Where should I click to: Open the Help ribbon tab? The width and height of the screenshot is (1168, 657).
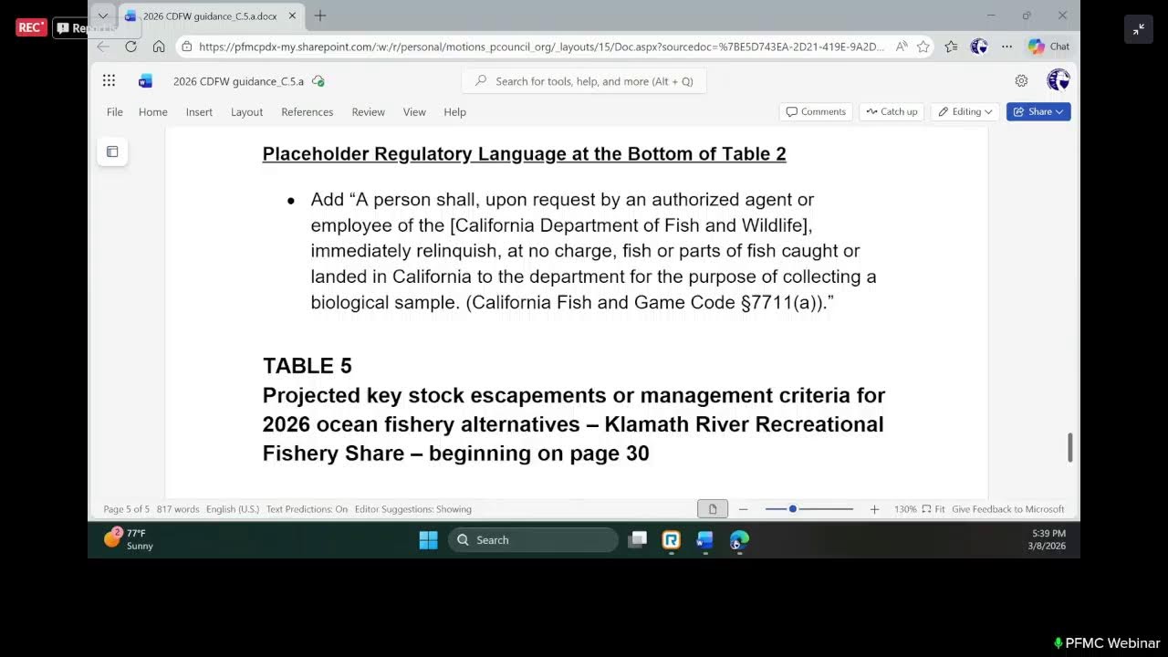(x=454, y=111)
